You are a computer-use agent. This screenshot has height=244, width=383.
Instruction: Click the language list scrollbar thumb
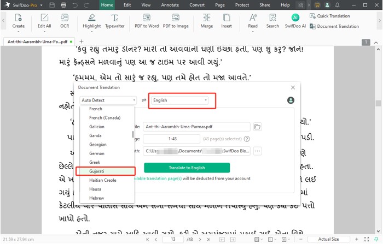(133, 134)
